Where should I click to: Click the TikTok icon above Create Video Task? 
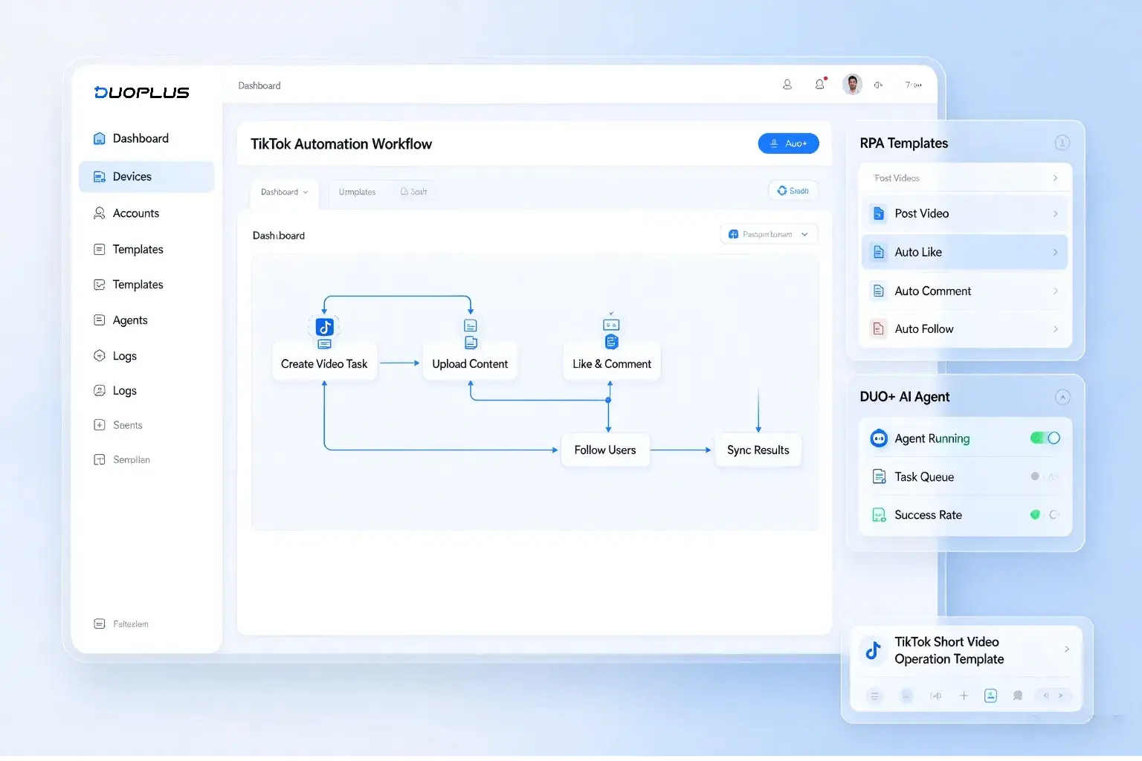[324, 327]
